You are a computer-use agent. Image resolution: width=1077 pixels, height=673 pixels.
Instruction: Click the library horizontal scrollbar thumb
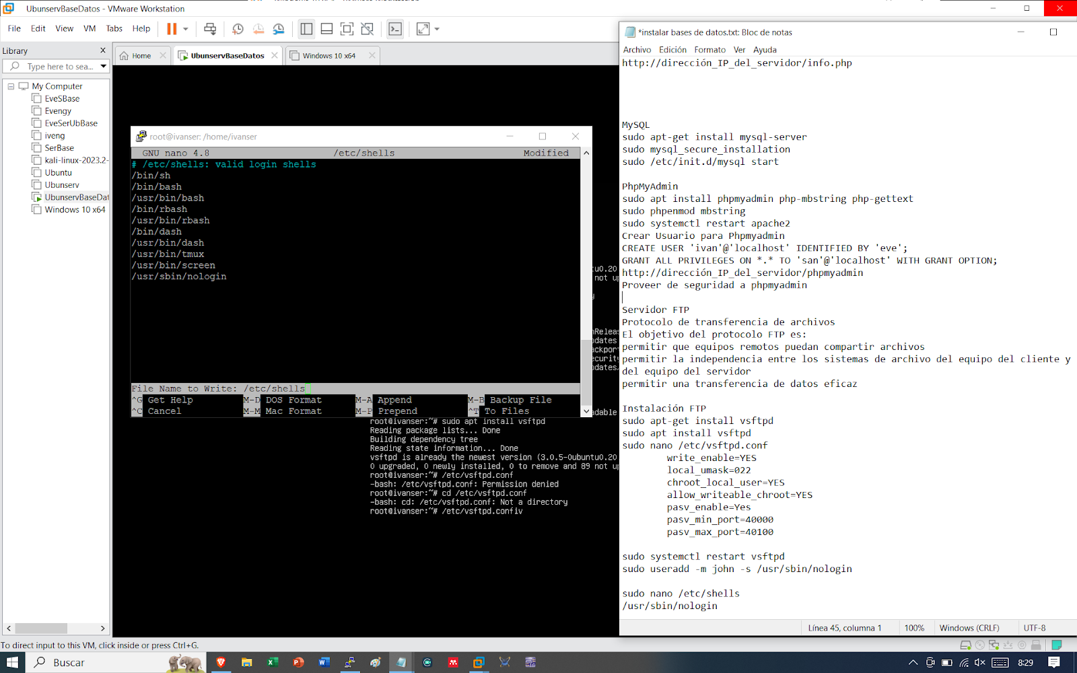pos(41,629)
